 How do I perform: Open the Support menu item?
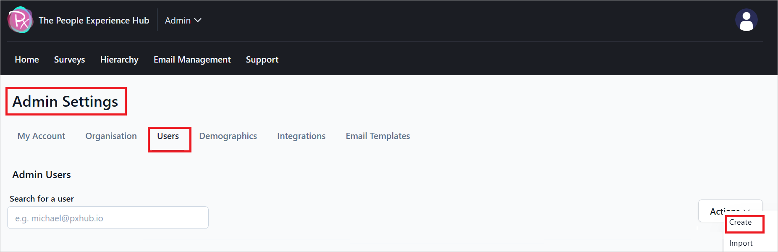[262, 60]
